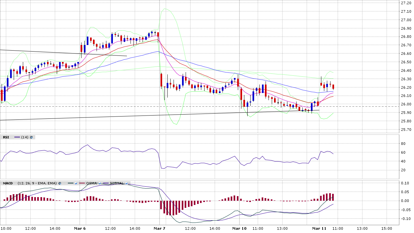This screenshot has height=233, width=414.
Task: Click the SIGNAL legend label
Action: (117, 183)
